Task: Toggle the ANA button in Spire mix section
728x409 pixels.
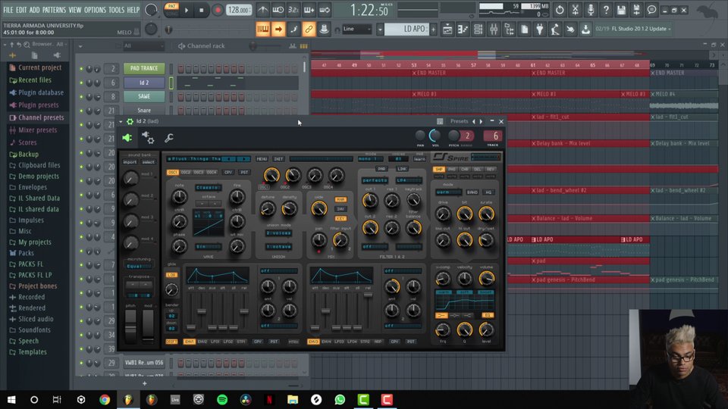Action: point(340,199)
